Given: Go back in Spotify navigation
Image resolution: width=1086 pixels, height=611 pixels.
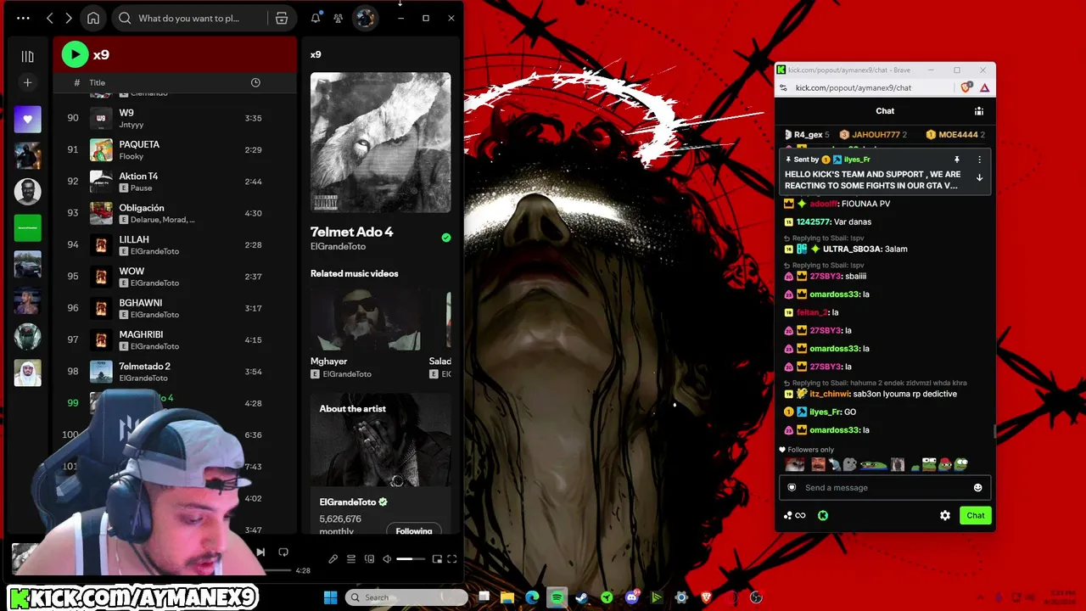Looking at the screenshot, I should tap(50, 18).
